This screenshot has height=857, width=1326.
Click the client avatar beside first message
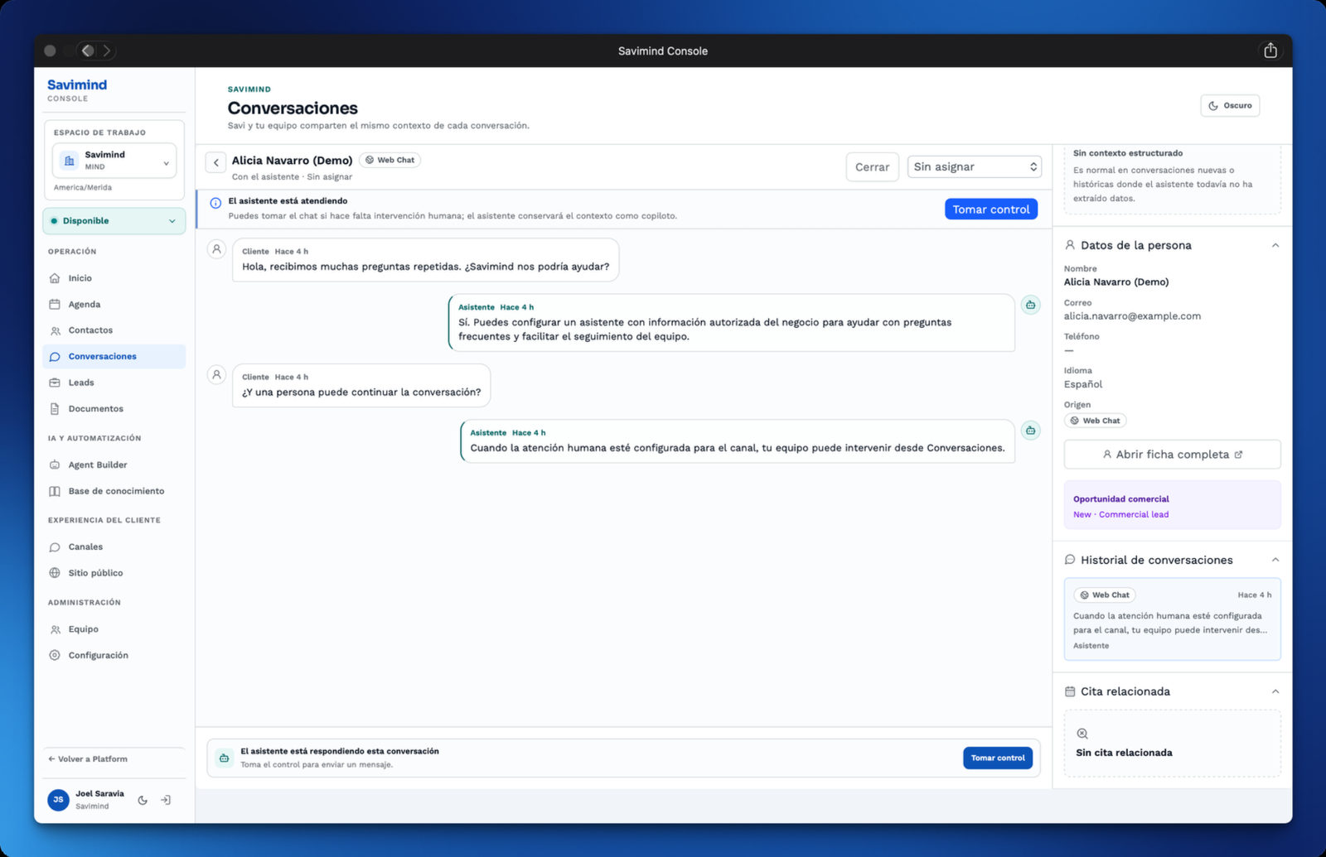click(216, 249)
